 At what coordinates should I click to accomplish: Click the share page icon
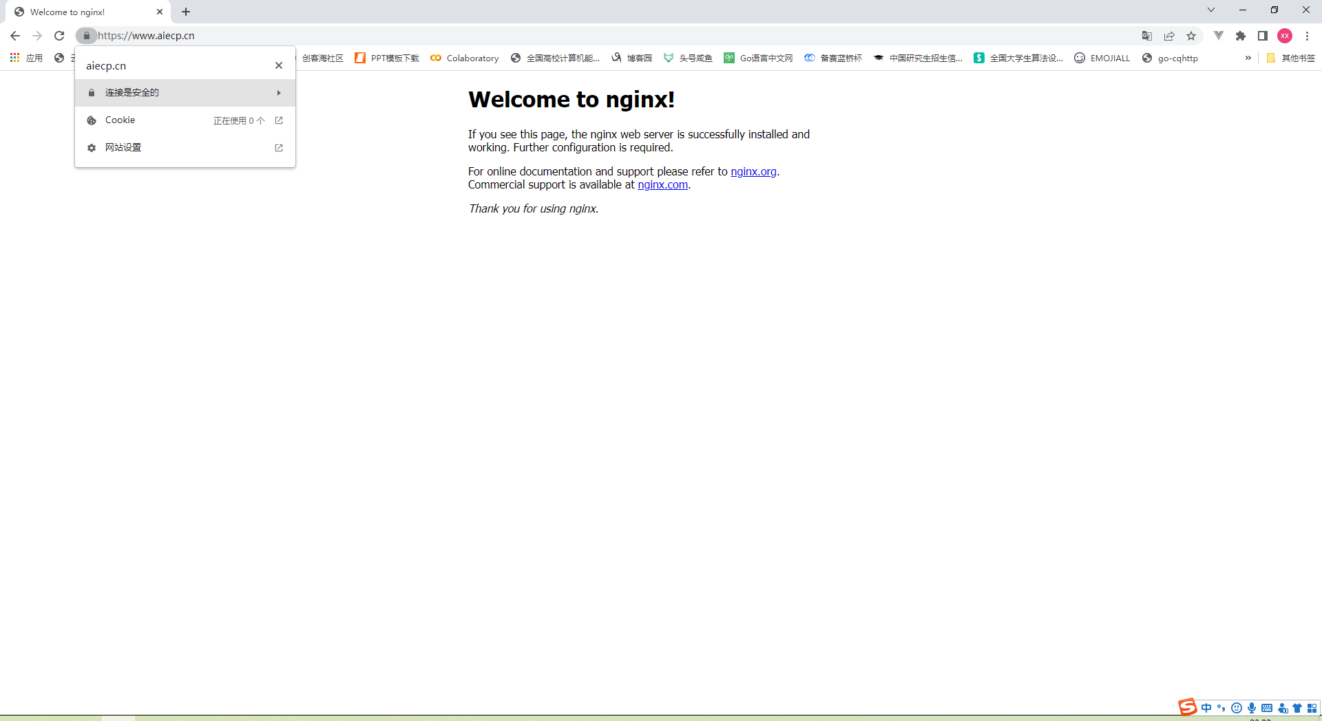pyautogui.click(x=1169, y=36)
